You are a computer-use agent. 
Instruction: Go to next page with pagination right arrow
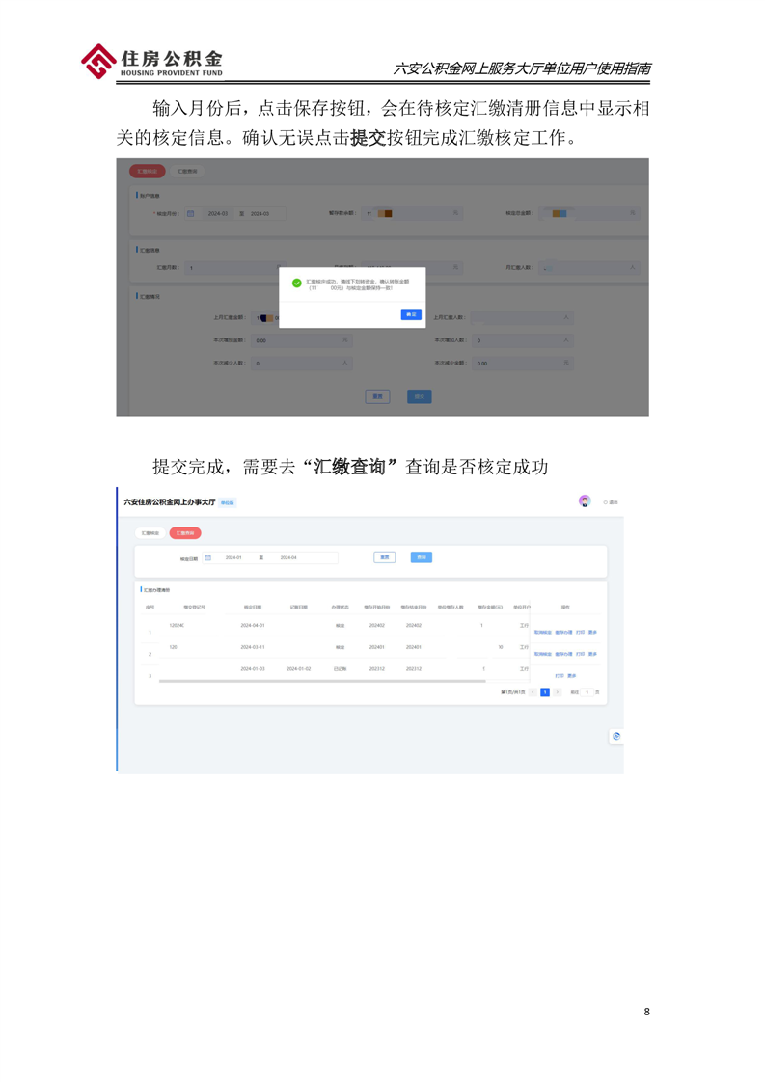(x=557, y=692)
